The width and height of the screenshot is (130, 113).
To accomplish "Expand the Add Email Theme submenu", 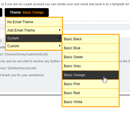I will pos(34,30).
